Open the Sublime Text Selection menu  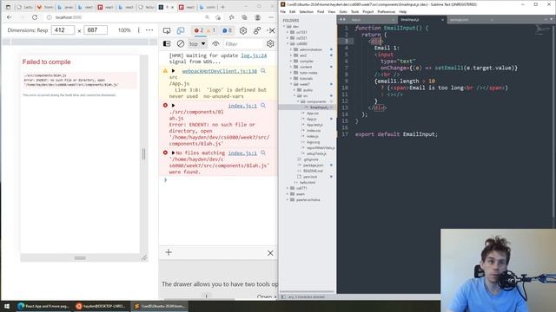(x=306, y=11)
